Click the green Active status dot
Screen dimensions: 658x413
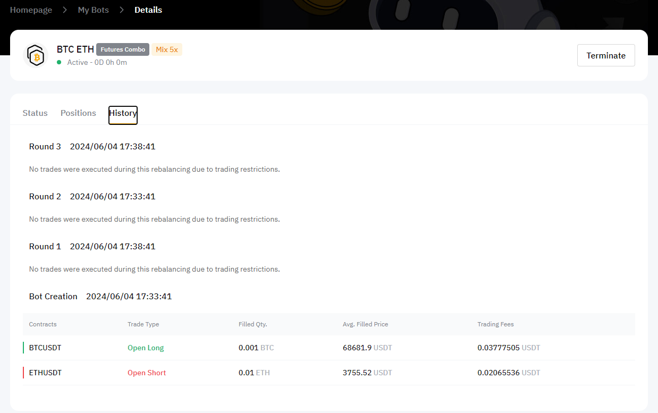(x=59, y=62)
